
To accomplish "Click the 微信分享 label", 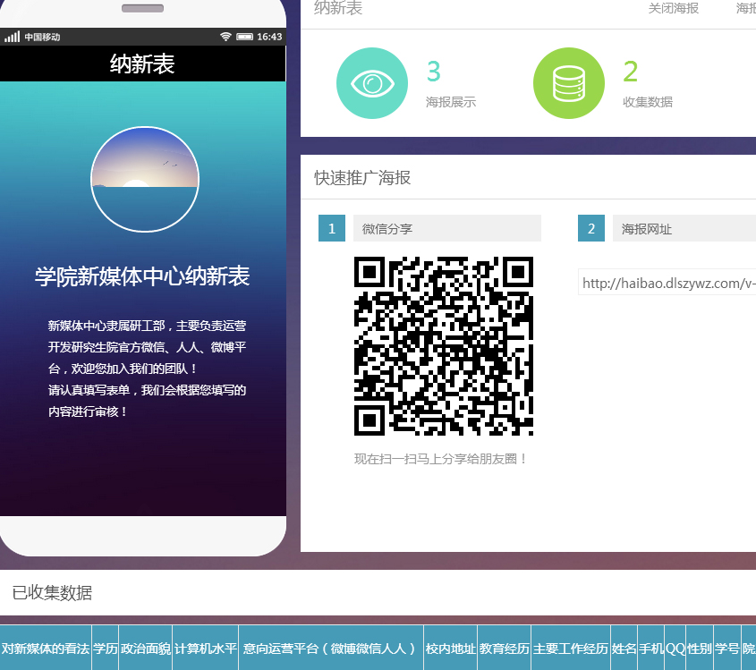I will [x=387, y=229].
